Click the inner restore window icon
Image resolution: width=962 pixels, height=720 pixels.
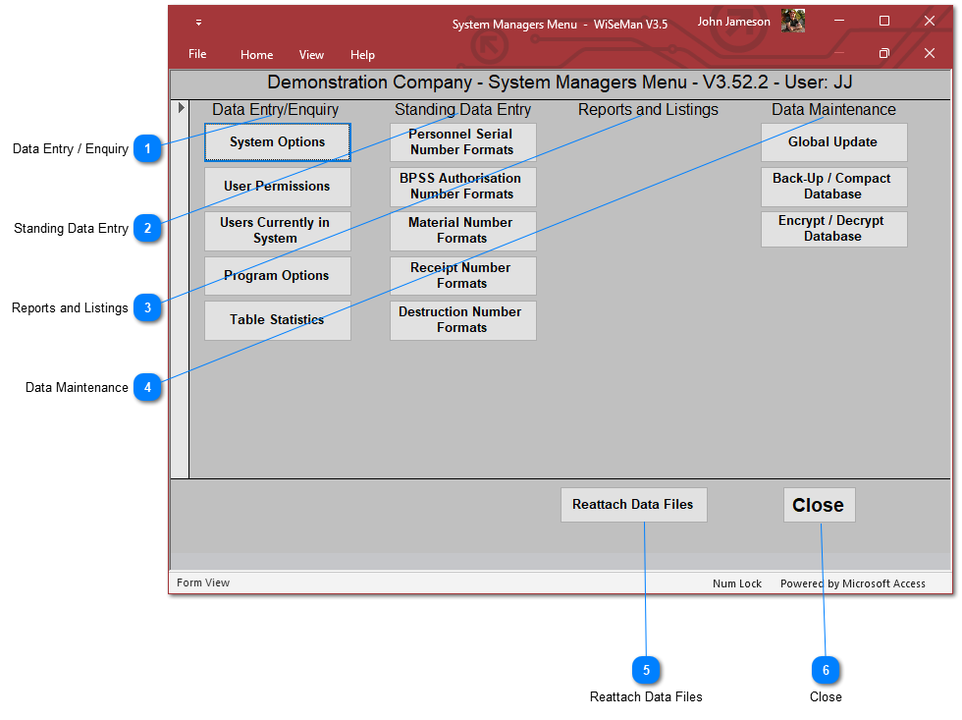click(x=883, y=54)
